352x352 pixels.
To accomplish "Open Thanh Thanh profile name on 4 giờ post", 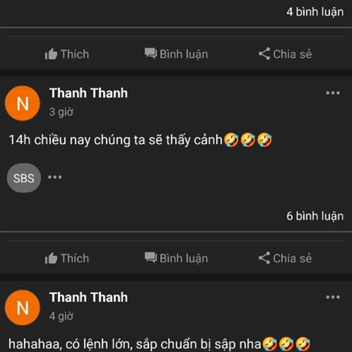I will pos(89,297).
